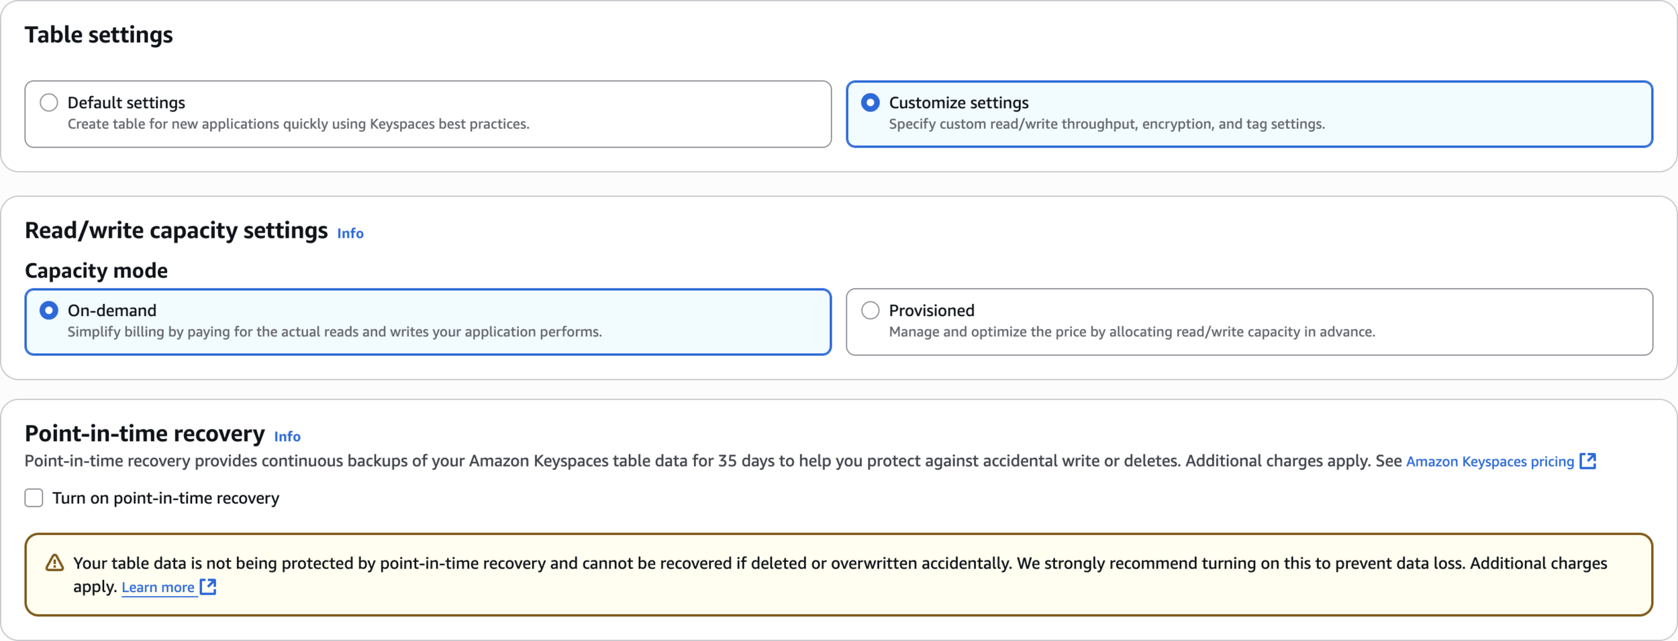Click "Simplify billing by paying" description text
The image size is (1678, 641).
click(x=335, y=332)
